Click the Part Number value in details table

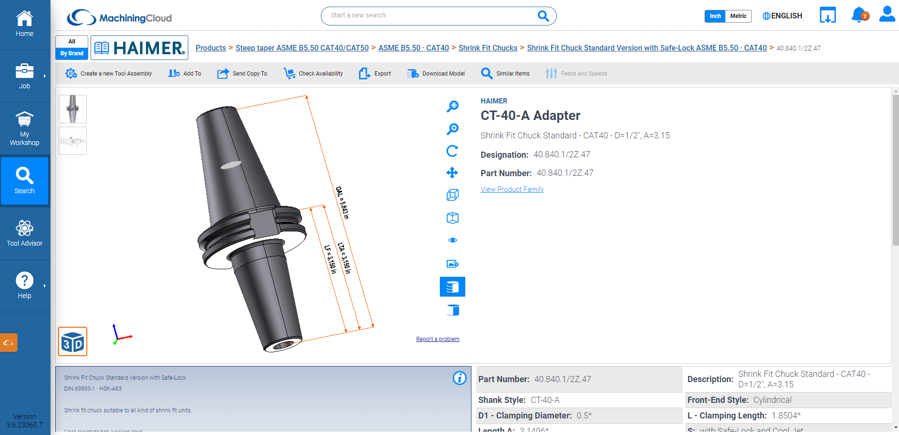[563, 379]
